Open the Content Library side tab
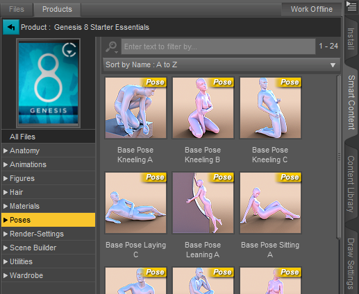Image resolution: width=359 pixels, height=294 pixels. pyautogui.click(x=351, y=184)
